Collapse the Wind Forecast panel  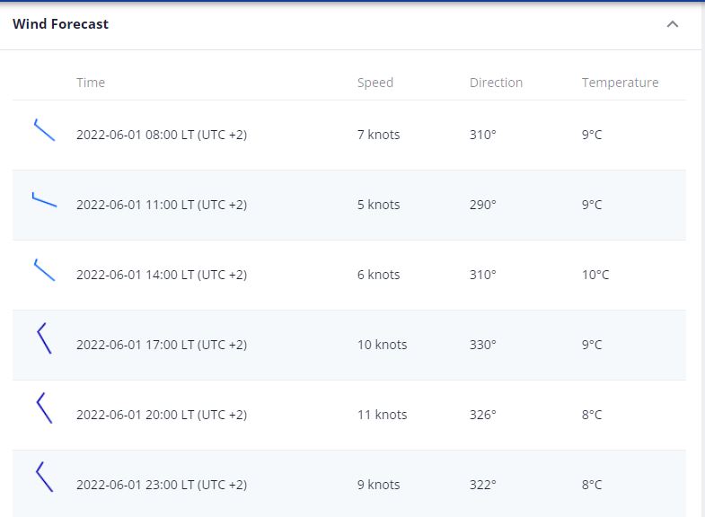[x=672, y=24]
